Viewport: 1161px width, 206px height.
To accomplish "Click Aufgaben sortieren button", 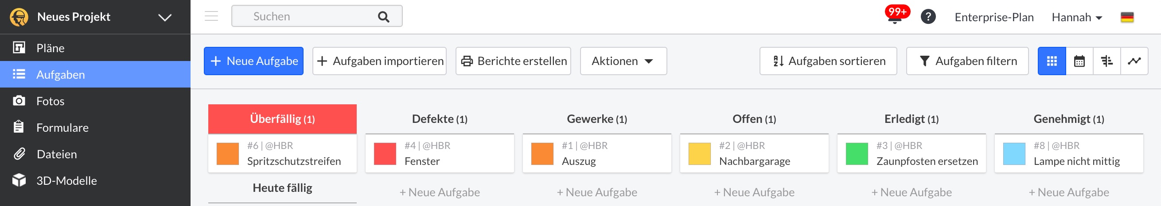I will tap(828, 61).
